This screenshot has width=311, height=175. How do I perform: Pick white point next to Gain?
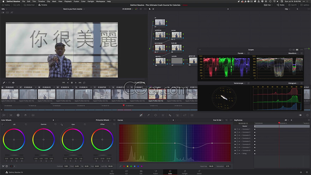(x=62, y=124)
